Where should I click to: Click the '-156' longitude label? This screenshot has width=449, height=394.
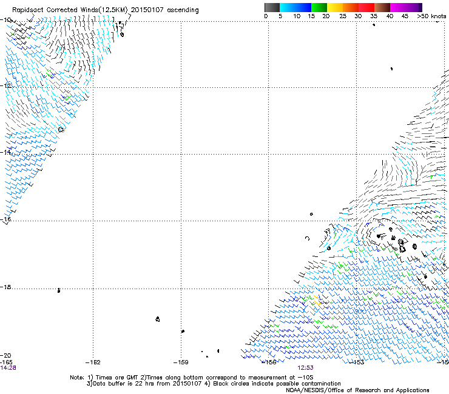coord(269,362)
